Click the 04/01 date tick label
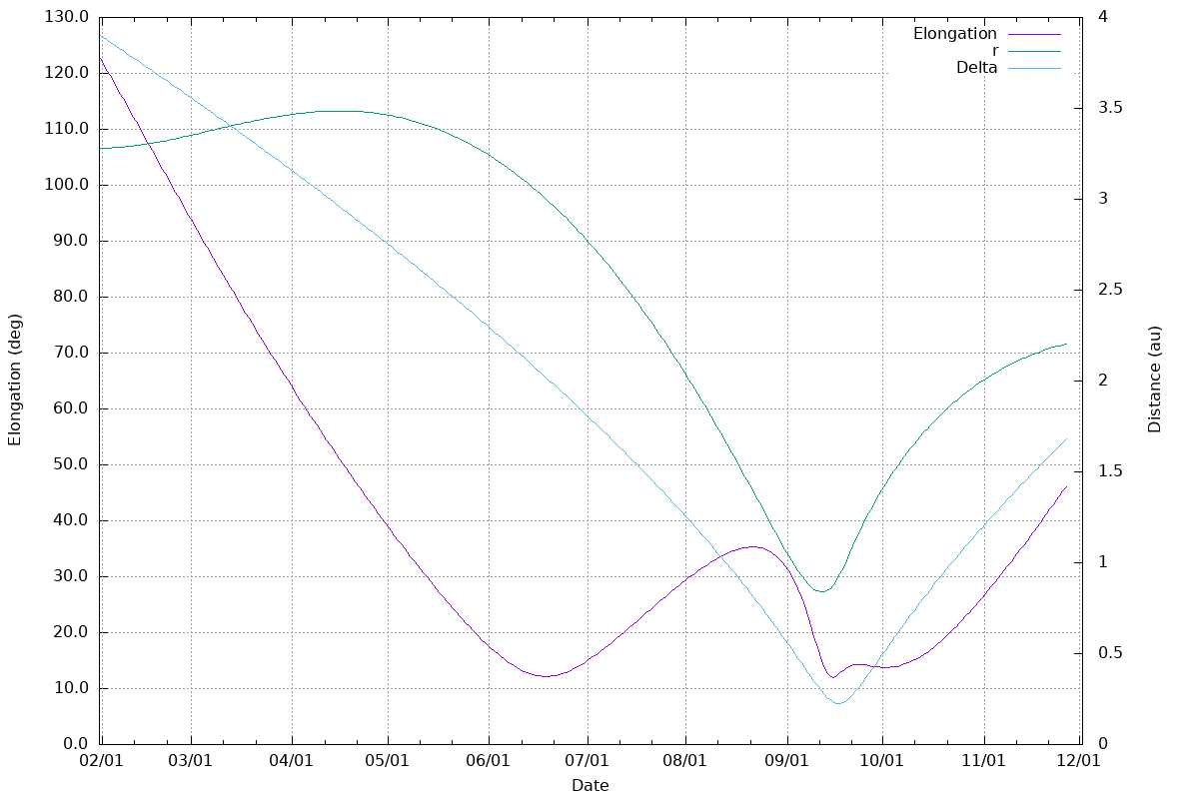The image size is (1199, 799). [293, 761]
